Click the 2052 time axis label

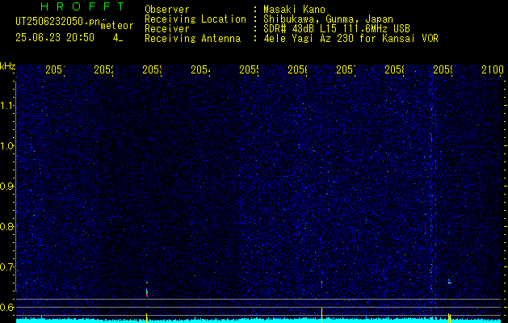point(103,69)
